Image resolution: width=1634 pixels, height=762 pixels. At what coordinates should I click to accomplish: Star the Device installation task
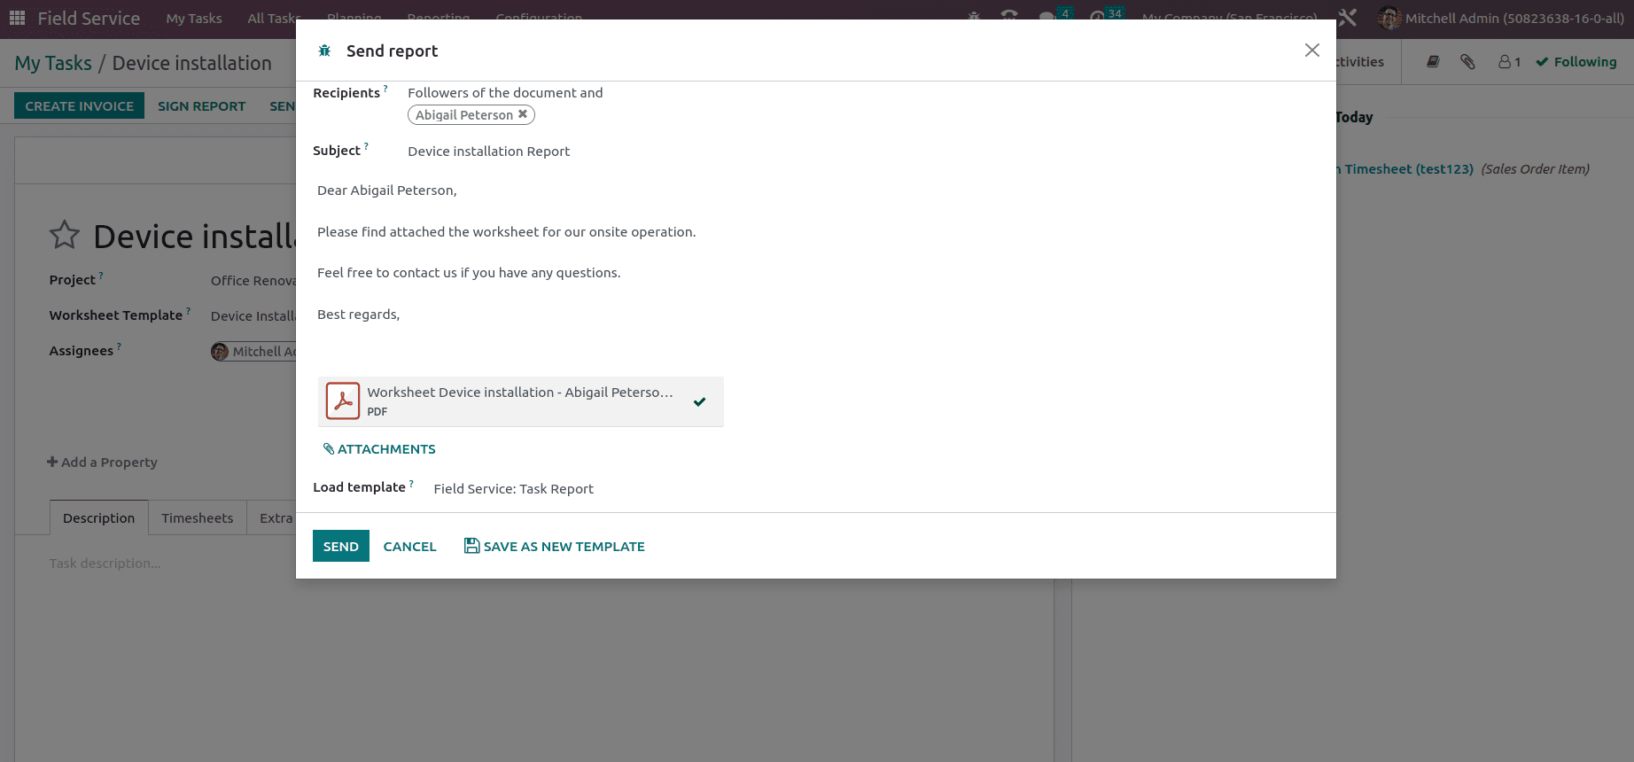(x=65, y=236)
